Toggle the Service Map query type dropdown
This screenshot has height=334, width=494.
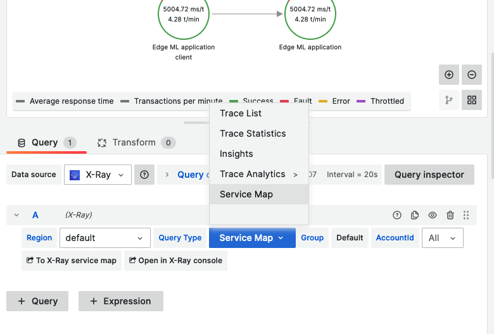click(252, 238)
